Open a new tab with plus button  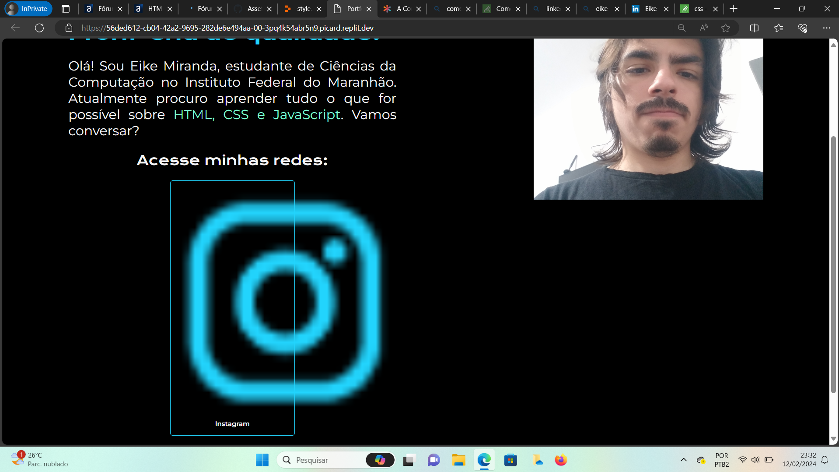pos(734,9)
